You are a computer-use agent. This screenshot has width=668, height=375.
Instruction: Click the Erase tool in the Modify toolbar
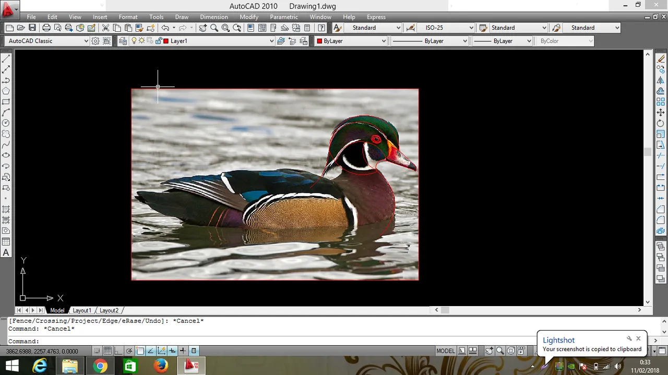pos(661,58)
